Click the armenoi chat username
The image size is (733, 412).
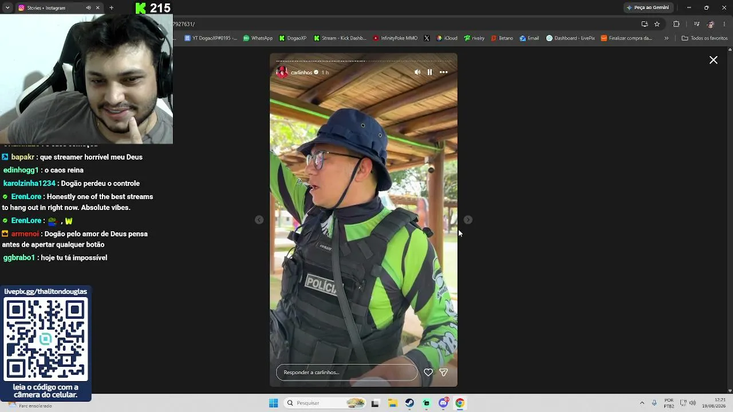pyautogui.click(x=25, y=233)
